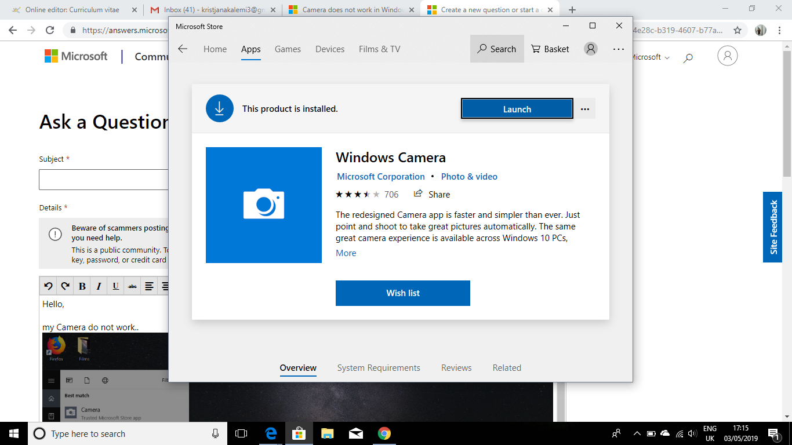Open Basket in the Store
792x445 pixels.
click(550, 49)
